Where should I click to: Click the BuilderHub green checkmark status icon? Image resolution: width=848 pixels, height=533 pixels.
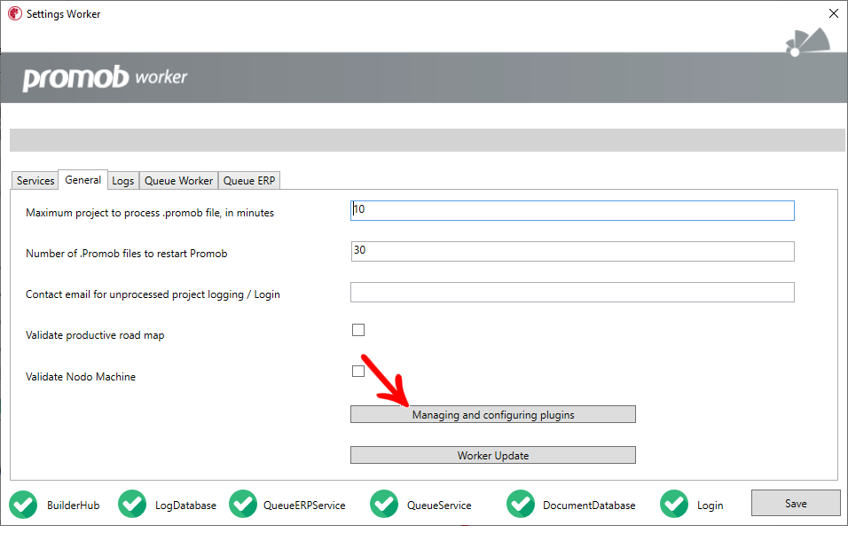23,505
